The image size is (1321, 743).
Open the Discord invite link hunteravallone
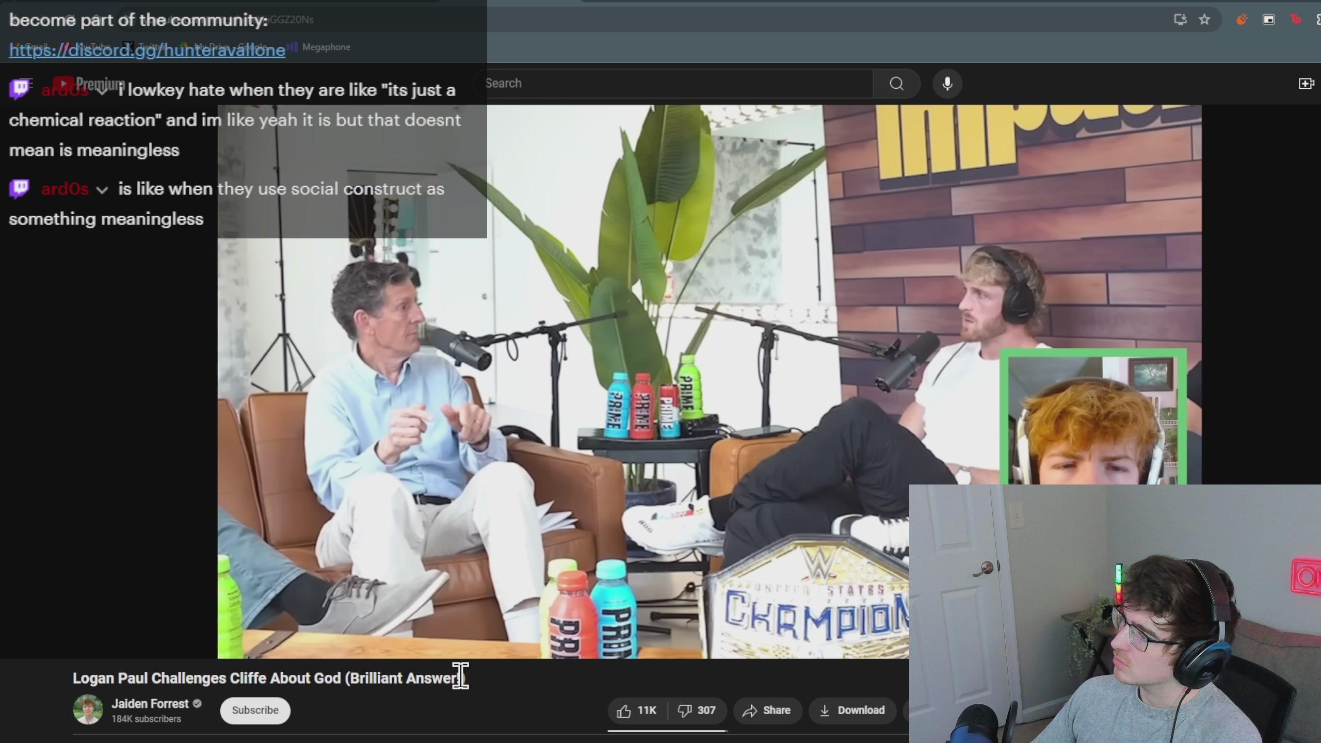coord(147,50)
